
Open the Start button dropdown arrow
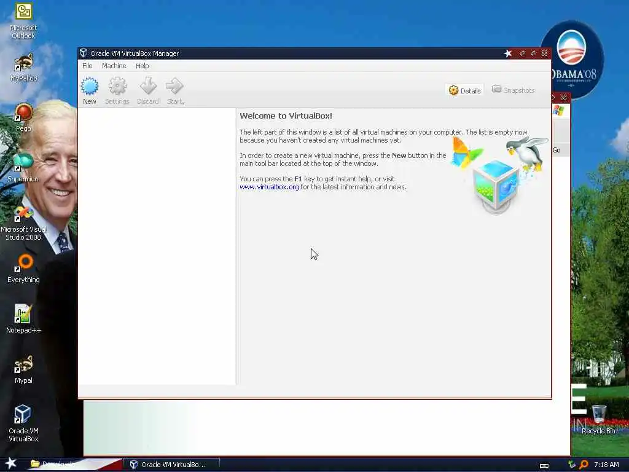183,103
